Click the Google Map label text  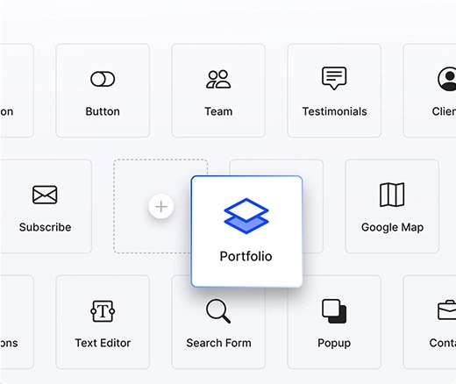[x=392, y=227]
